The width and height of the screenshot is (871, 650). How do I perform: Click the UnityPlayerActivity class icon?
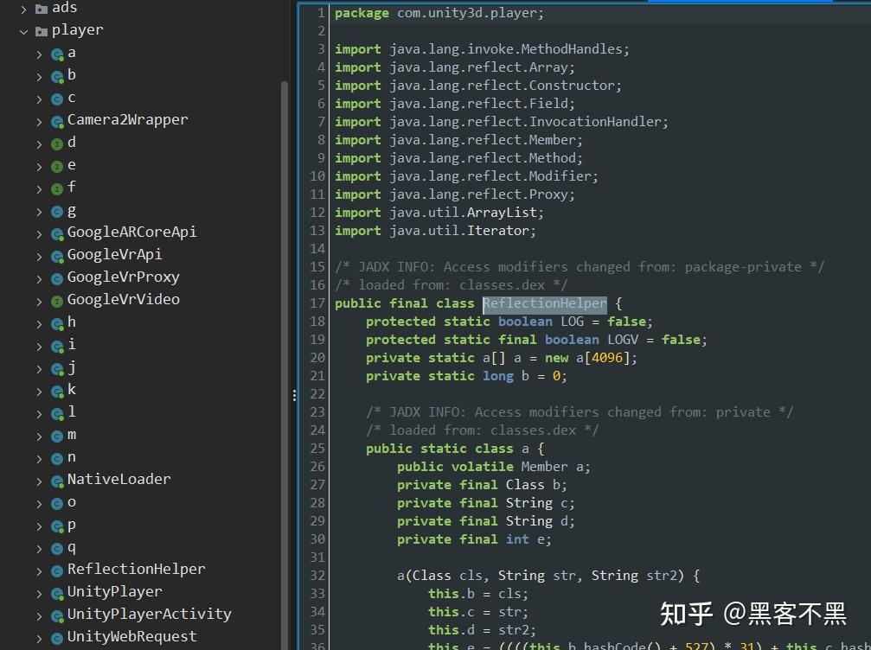(56, 614)
